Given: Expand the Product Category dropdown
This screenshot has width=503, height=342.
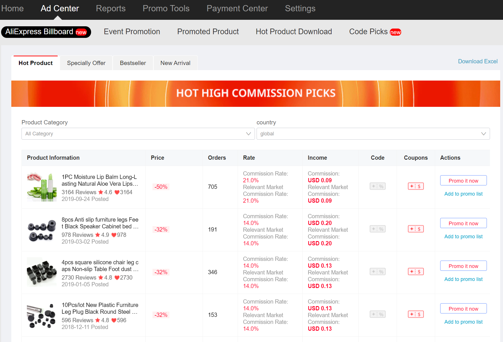Looking at the screenshot, I should 138,134.
